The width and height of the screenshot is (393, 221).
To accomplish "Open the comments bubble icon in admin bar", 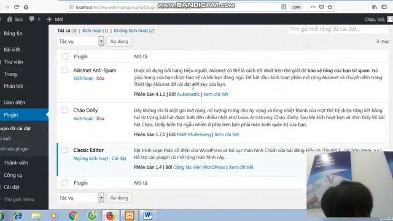I will (32, 19).
